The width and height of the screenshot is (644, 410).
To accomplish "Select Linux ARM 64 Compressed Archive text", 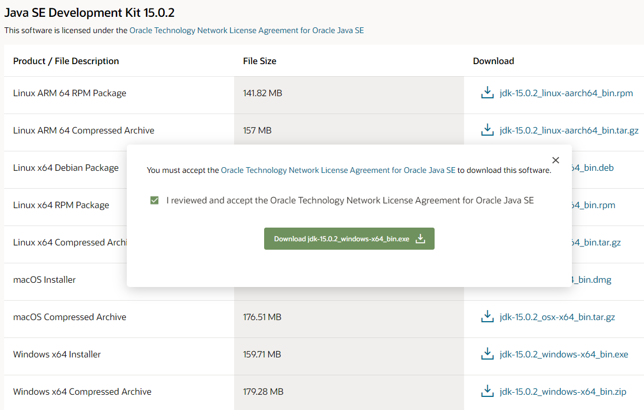I will [84, 130].
